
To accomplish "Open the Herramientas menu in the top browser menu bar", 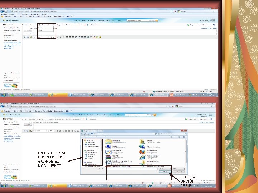I will pyautogui.click(x=35, y=14).
